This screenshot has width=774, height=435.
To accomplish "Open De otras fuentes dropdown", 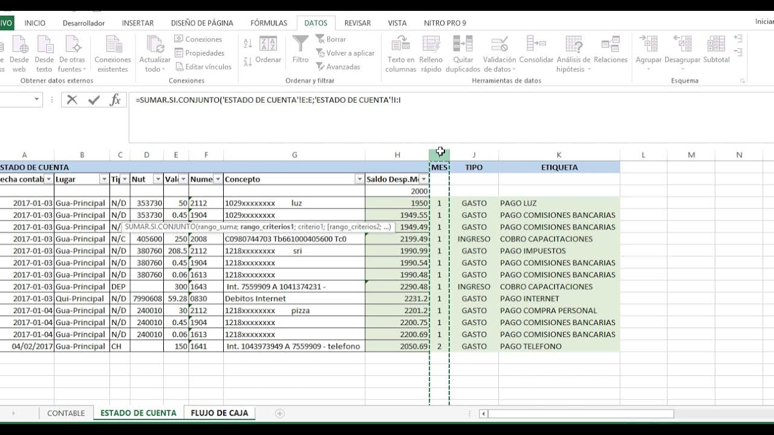I will [72, 54].
